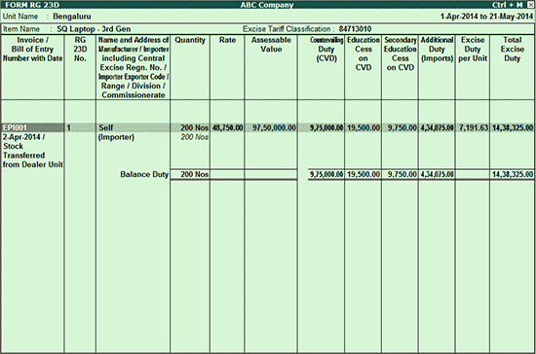Viewport: 536px width, 354px height.
Task: Click the Balance Duty total 14,38,325.00
Action: click(x=513, y=174)
